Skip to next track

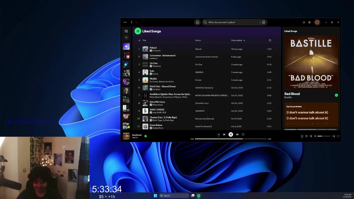[237, 135]
